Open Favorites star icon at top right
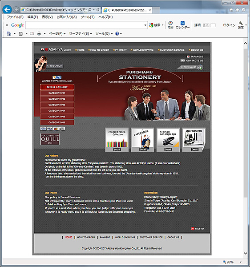This screenshot has height=267, width=250. (237, 10)
